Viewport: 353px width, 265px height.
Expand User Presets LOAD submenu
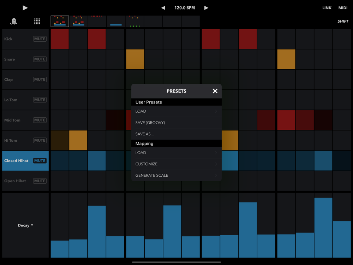(176, 111)
